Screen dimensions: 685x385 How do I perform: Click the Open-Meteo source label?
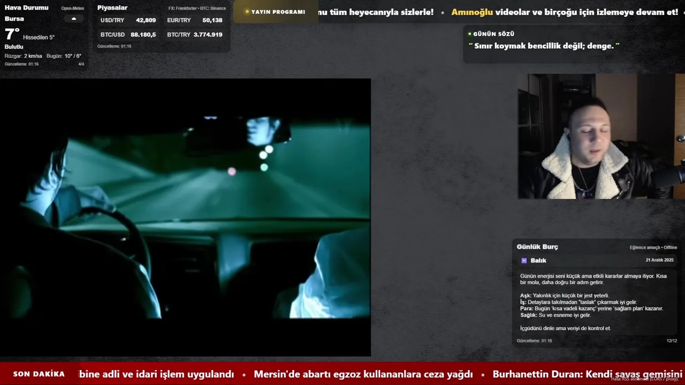point(72,9)
